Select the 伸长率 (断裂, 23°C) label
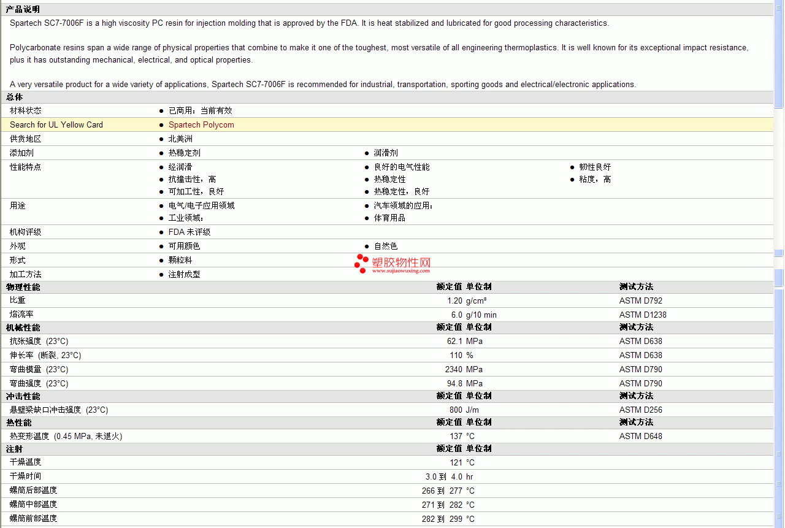Image resolution: width=785 pixels, height=528 pixels. point(45,355)
